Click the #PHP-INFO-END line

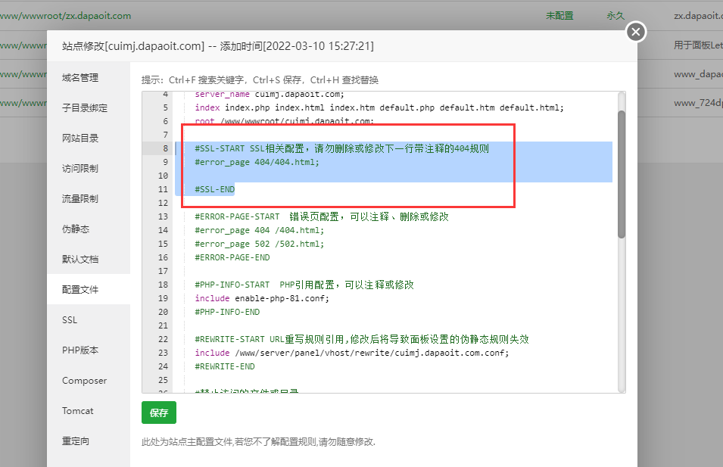pyautogui.click(x=227, y=312)
